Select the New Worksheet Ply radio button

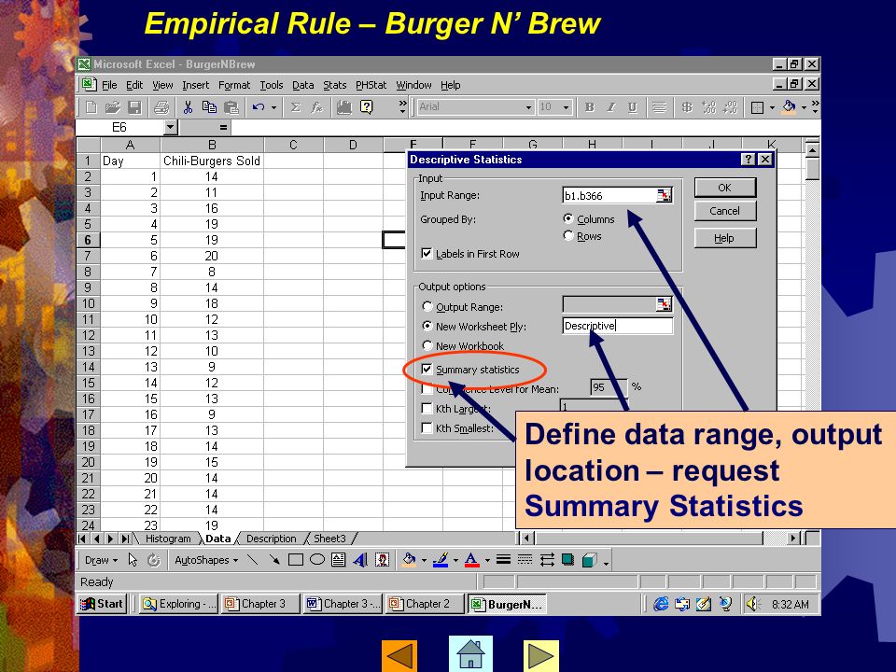pos(427,326)
